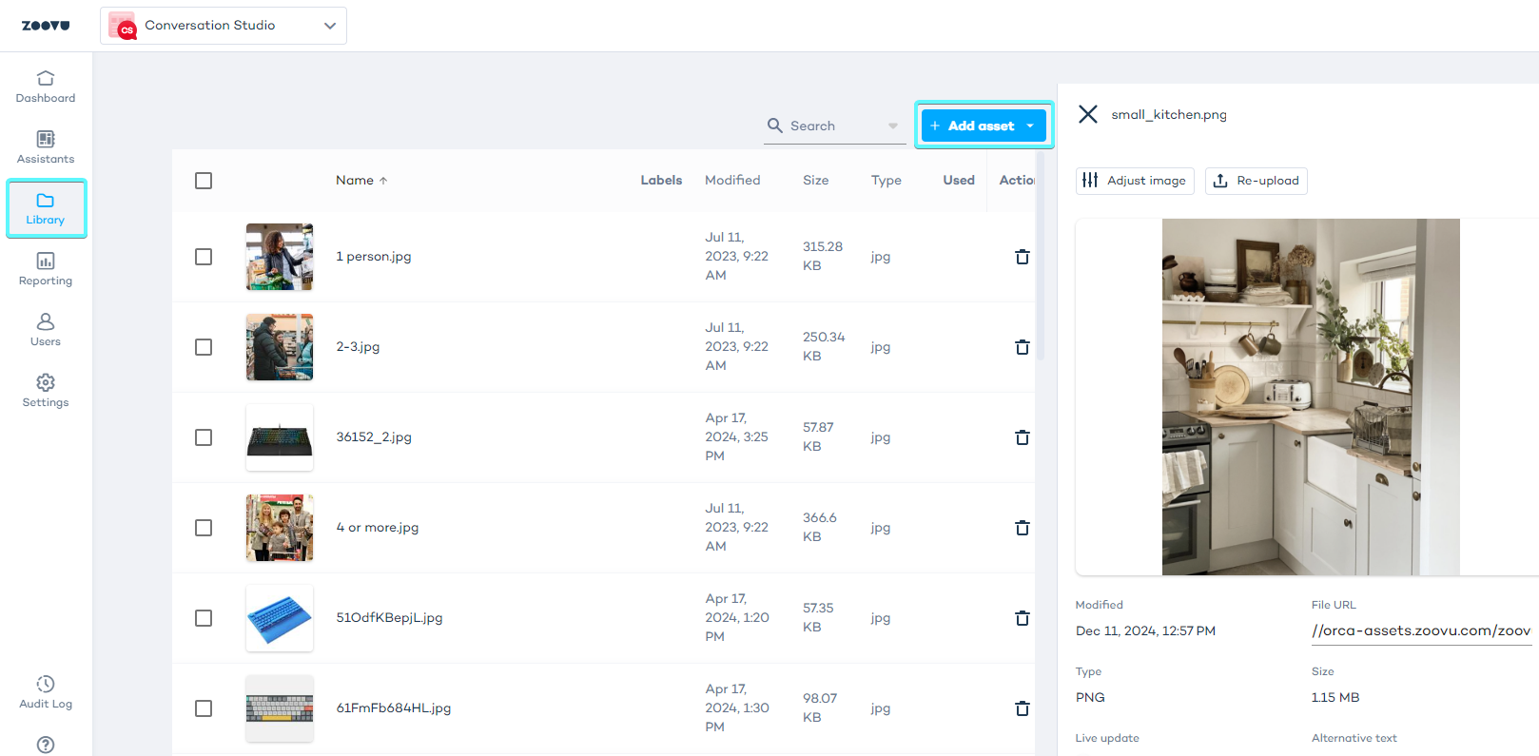The image size is (1539, 756).
Task: Click the Re-upload button
Action: click(x=1256, y=181)
